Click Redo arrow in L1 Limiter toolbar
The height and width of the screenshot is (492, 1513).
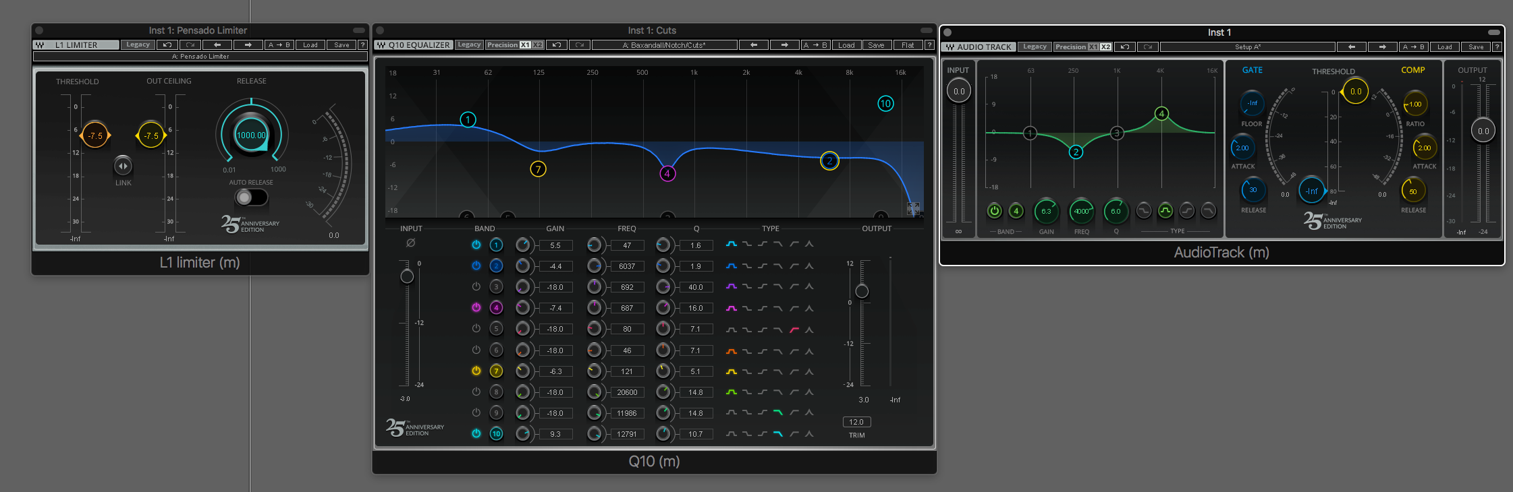point(190,45)
